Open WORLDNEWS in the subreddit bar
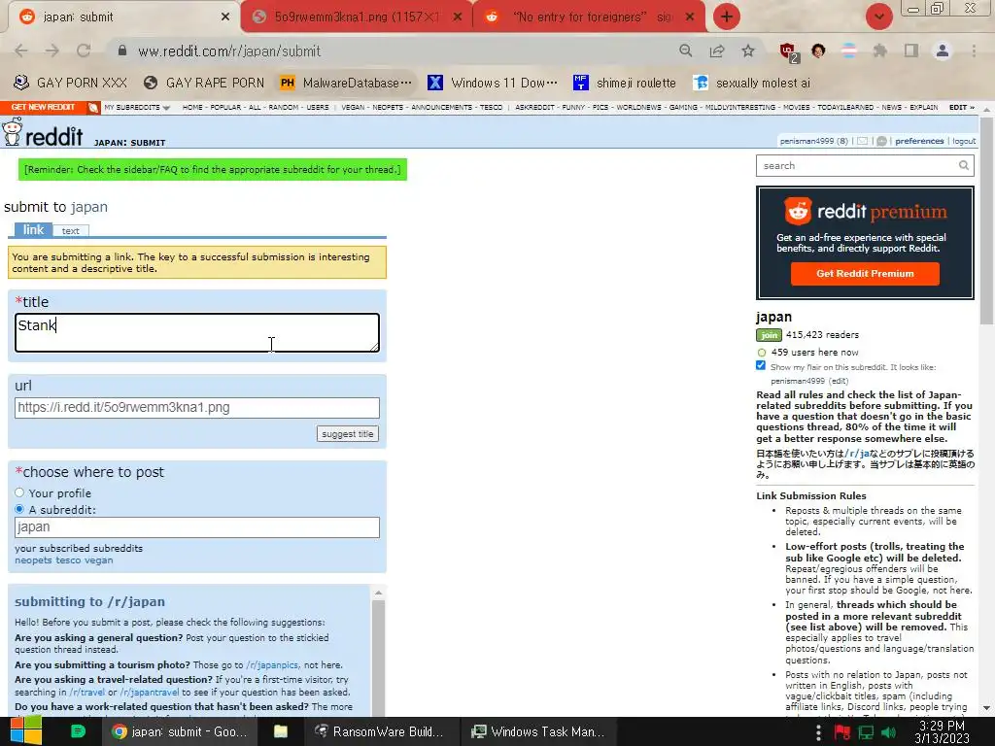Screen dimensions: 995x746 (x=638, y=107)
